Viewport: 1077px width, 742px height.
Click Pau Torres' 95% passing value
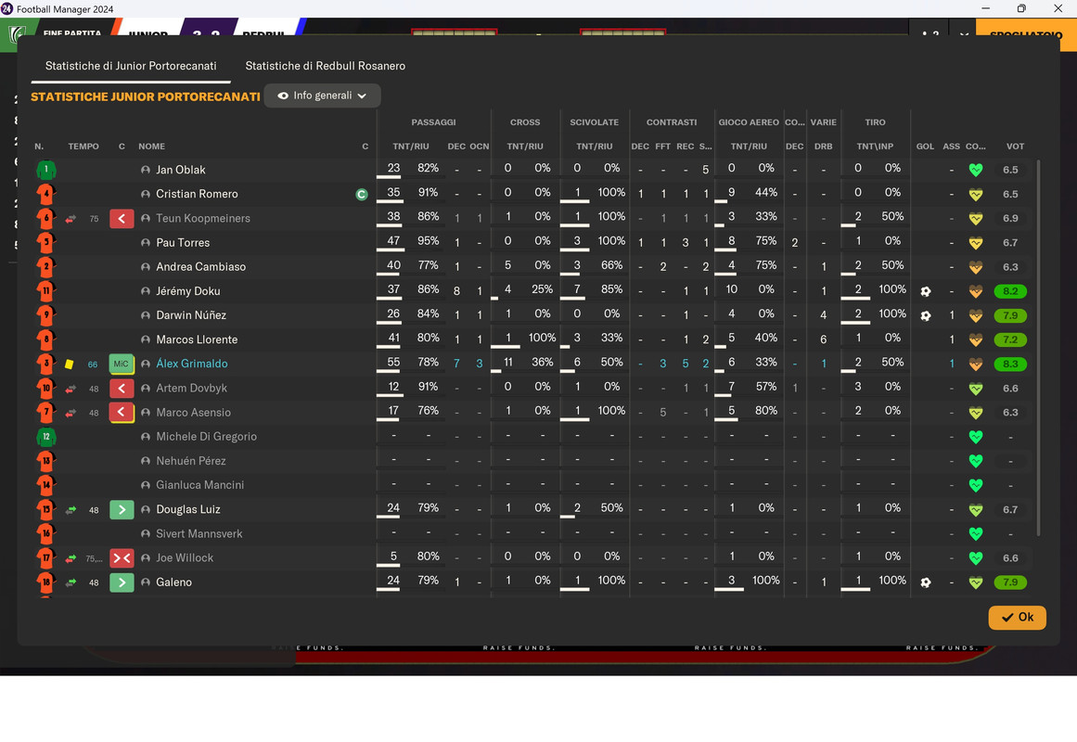point(428,241)
